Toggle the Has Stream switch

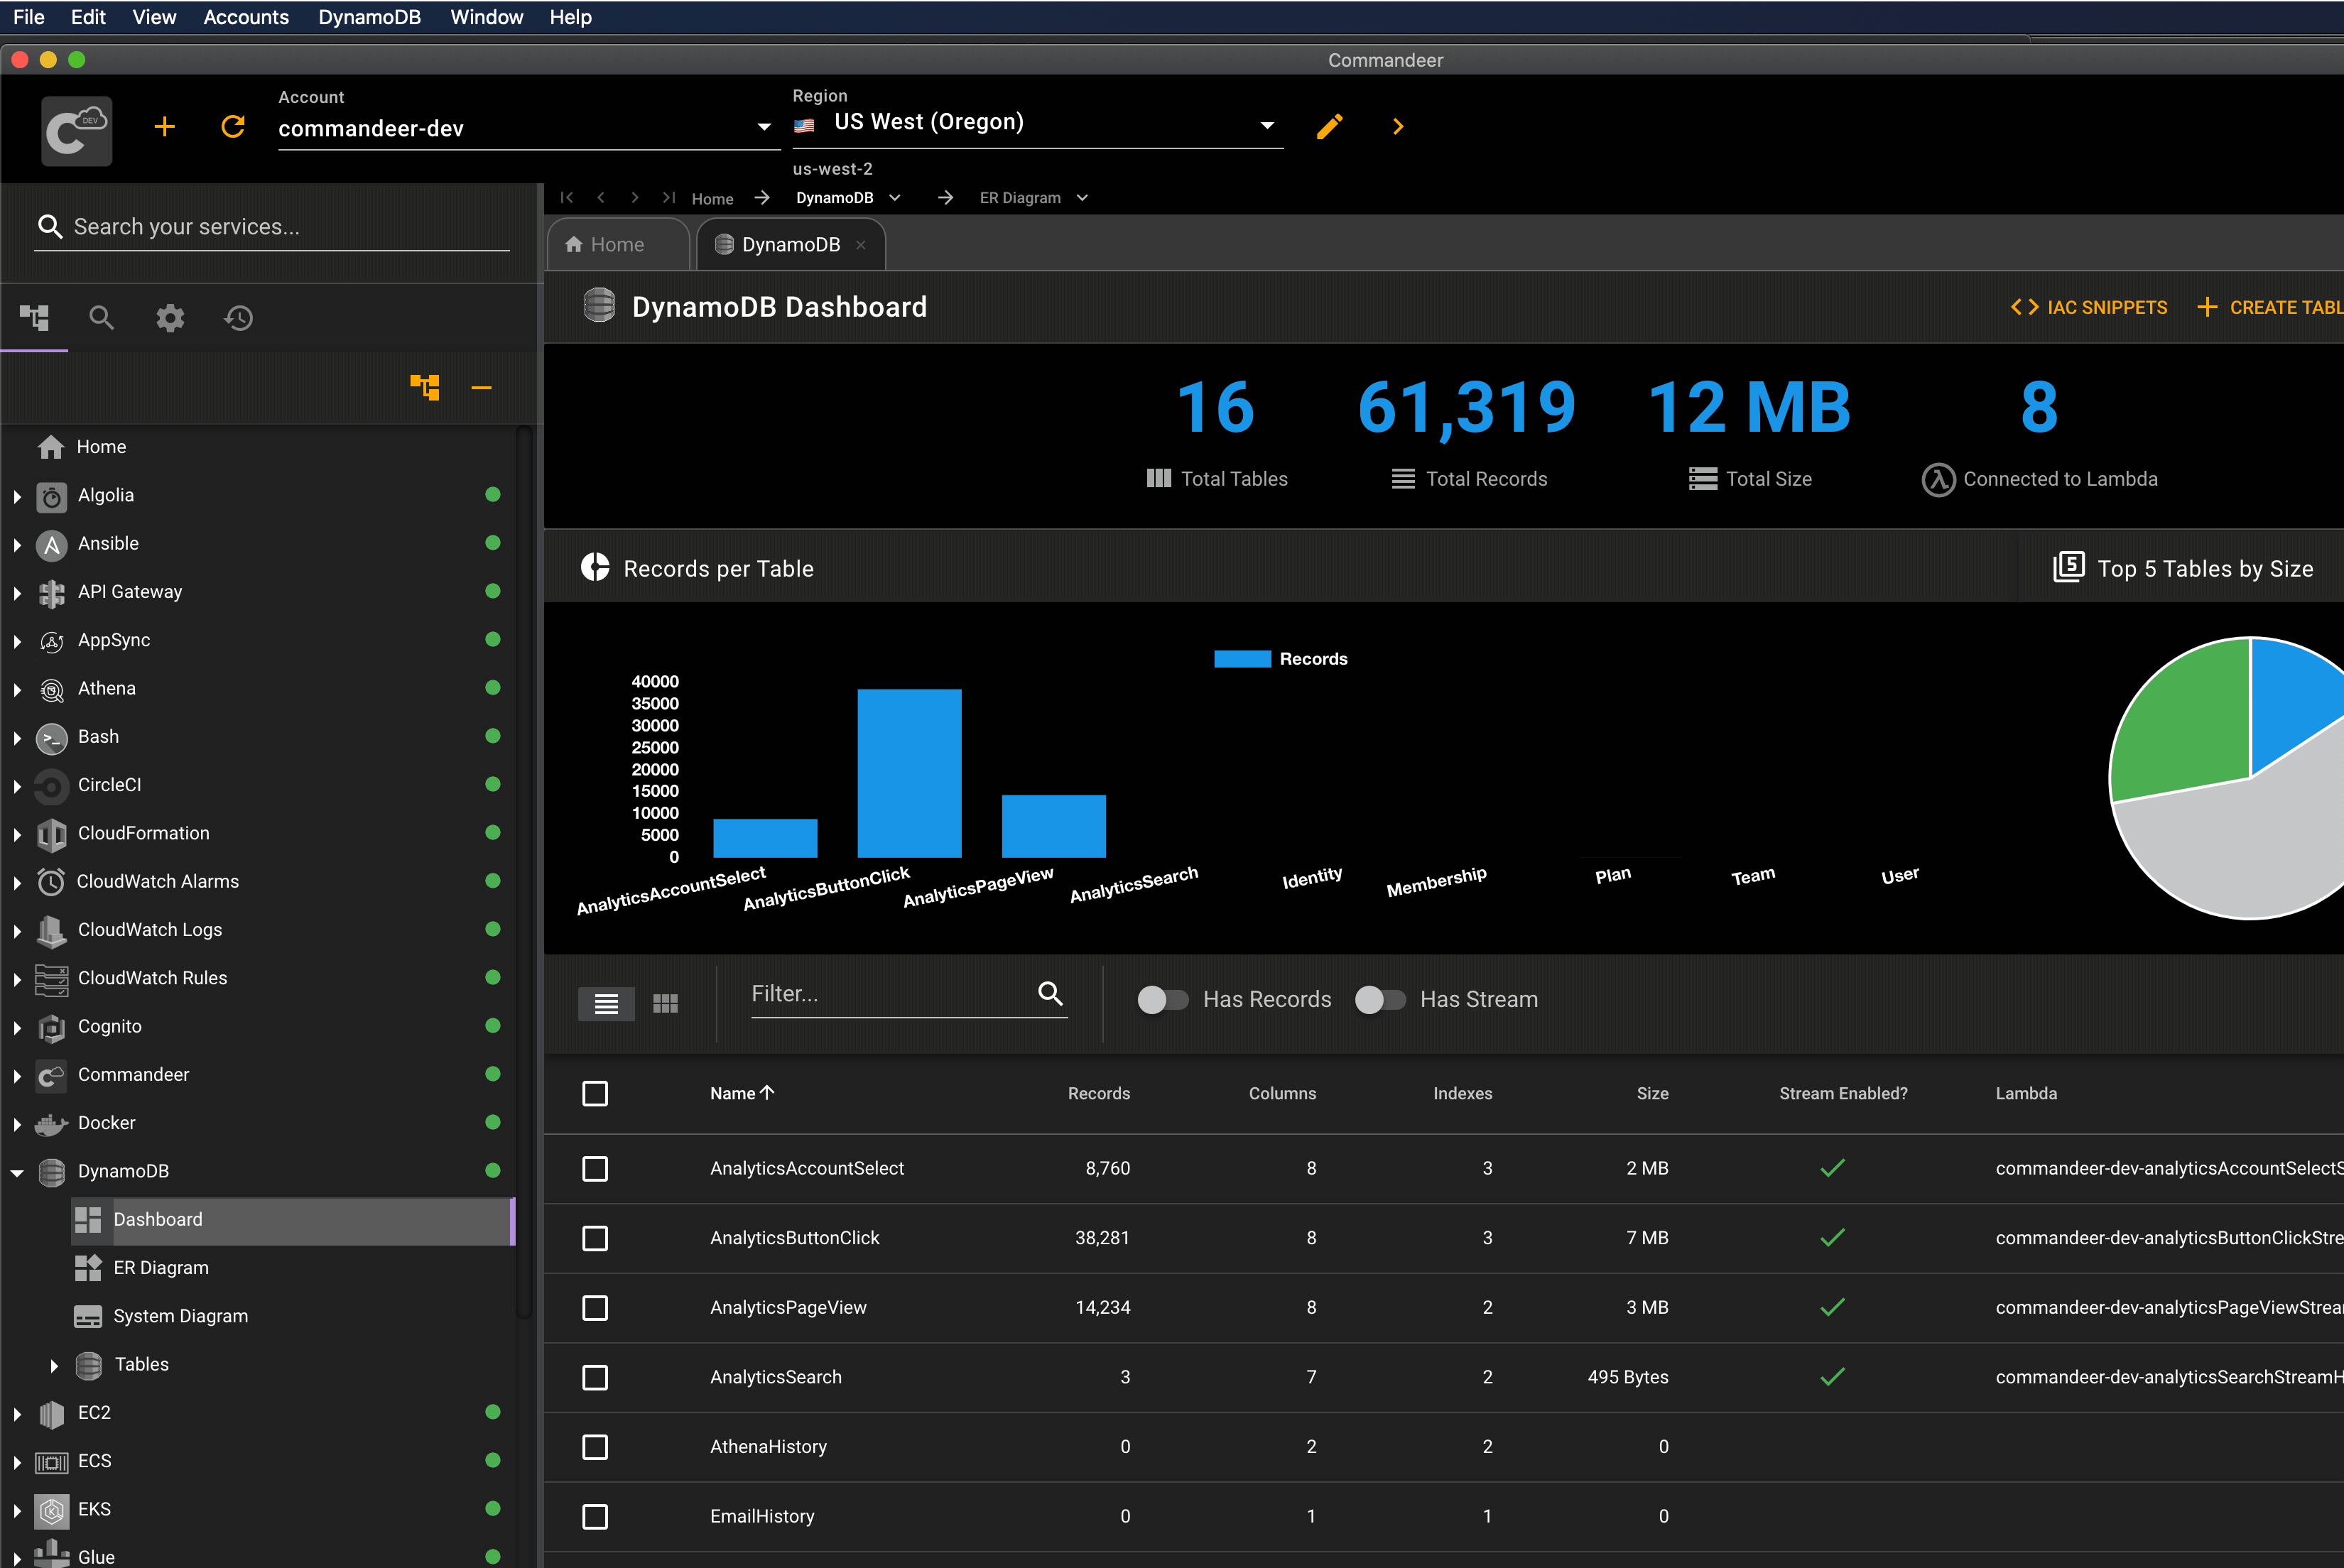[1380, 999]
